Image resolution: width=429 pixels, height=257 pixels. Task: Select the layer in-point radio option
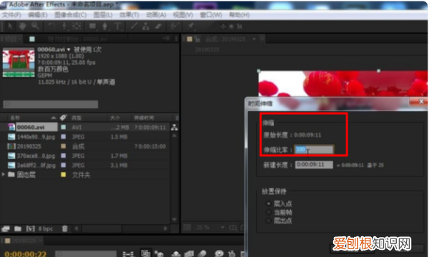click(268, 203)
